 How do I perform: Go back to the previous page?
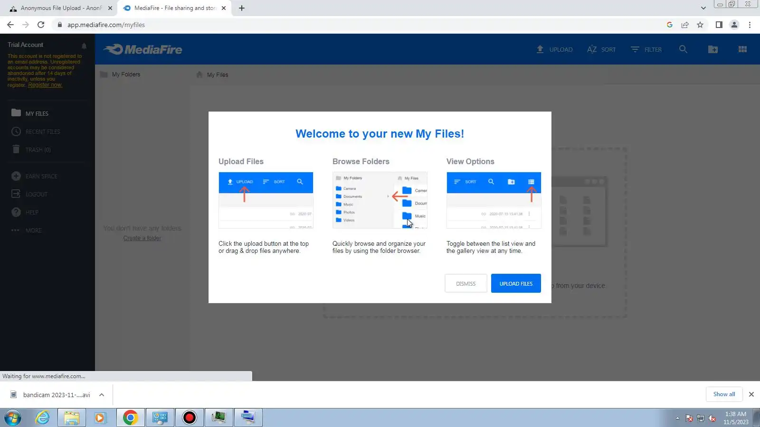pos(10,25)
